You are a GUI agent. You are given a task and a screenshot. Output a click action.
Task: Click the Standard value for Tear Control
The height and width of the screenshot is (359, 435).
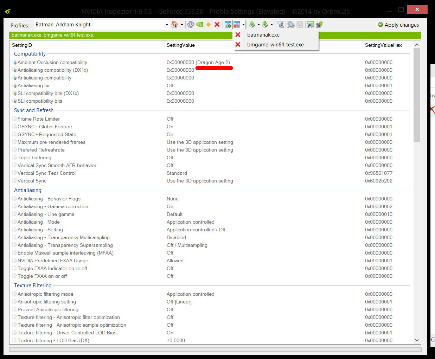point(177,173)
